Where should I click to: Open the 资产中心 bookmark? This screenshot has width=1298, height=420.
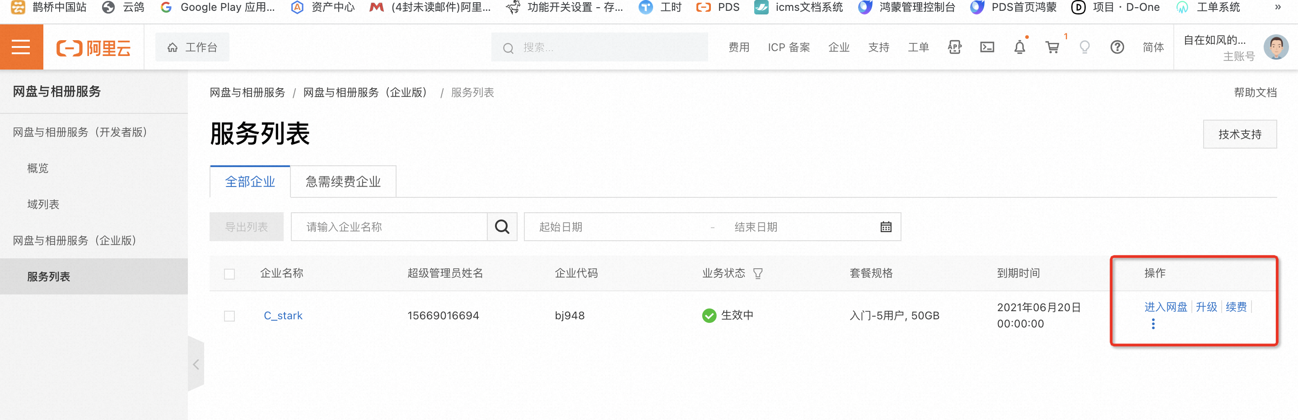pos(323,7)
